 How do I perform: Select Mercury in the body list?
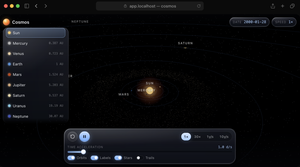coord(35,43)
